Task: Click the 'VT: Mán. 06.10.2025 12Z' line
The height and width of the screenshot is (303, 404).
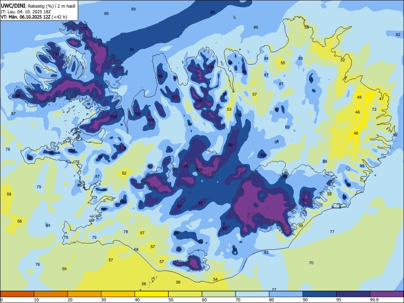Action: [x=25, y=17]
